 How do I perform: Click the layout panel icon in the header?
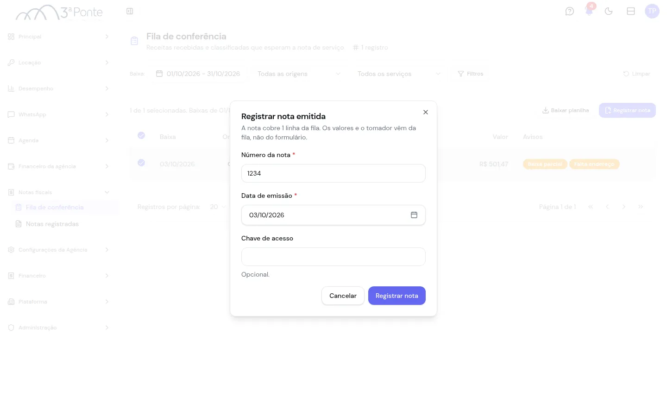(631, 11)
